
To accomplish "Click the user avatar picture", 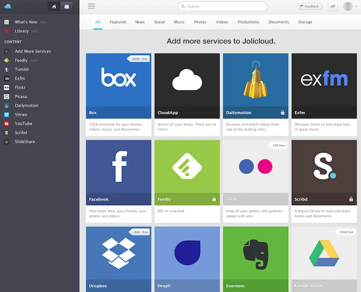I will (347, 6).
